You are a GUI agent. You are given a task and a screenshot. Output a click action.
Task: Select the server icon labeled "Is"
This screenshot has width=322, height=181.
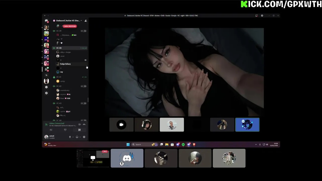(x=46, y=75)
